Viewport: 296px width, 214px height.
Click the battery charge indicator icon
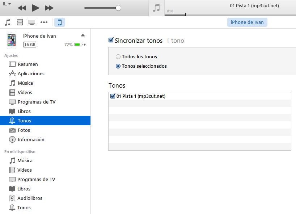point(80,45)
